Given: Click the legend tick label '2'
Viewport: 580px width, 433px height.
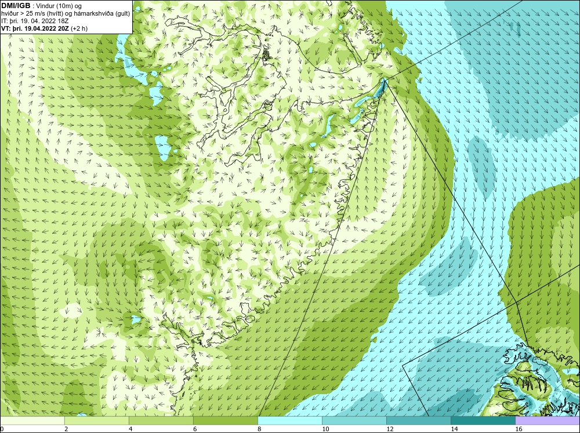Looking at the screenshot, I should (x=66, y=429).
